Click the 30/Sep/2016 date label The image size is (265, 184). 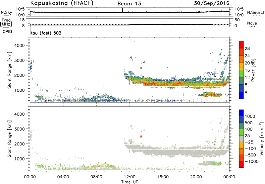pos(211,3)
